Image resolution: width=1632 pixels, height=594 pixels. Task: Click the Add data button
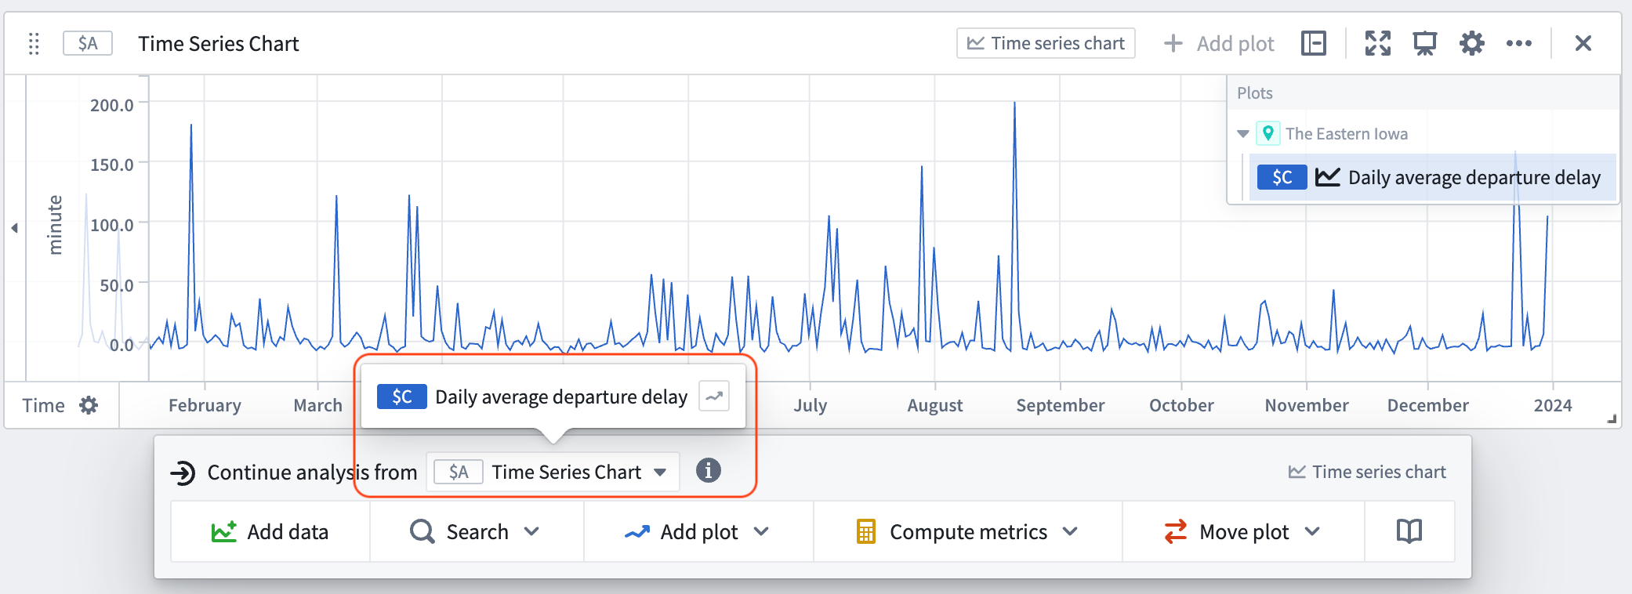[x=270, y=531]
